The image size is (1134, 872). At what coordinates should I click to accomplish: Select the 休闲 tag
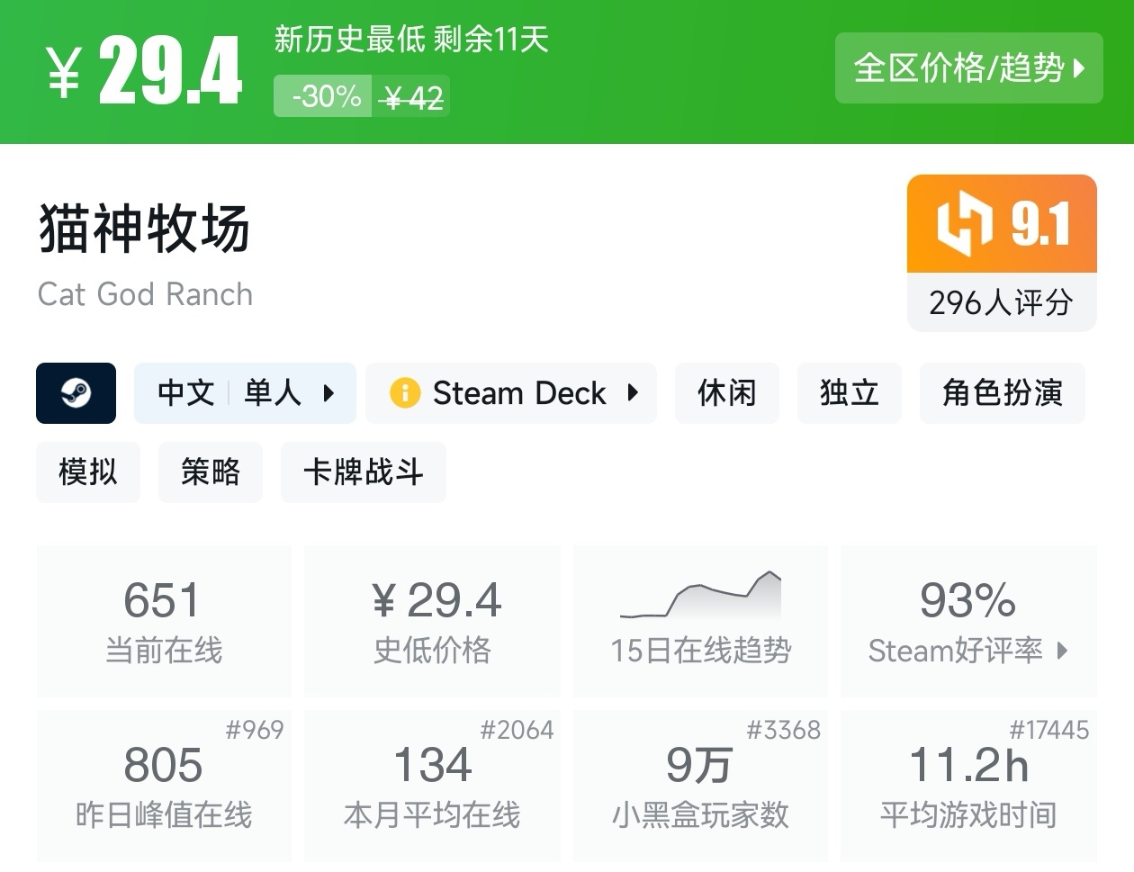(x=727, y=393)
